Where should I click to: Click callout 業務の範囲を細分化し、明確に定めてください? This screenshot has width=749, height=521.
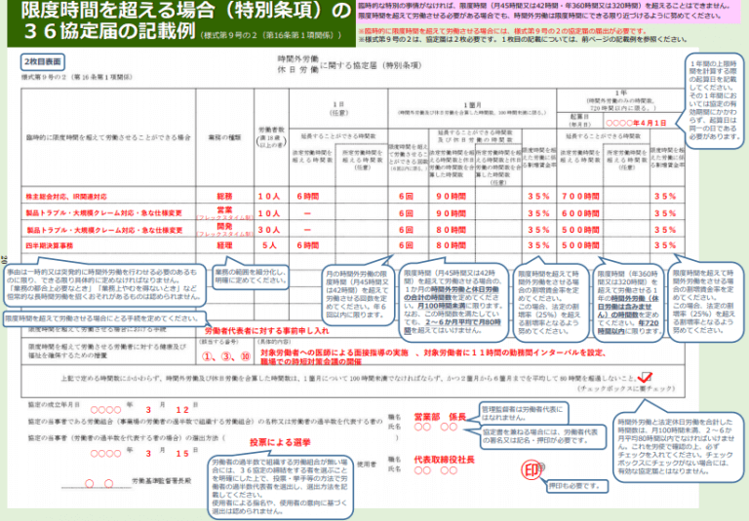(x=251, y=277)
